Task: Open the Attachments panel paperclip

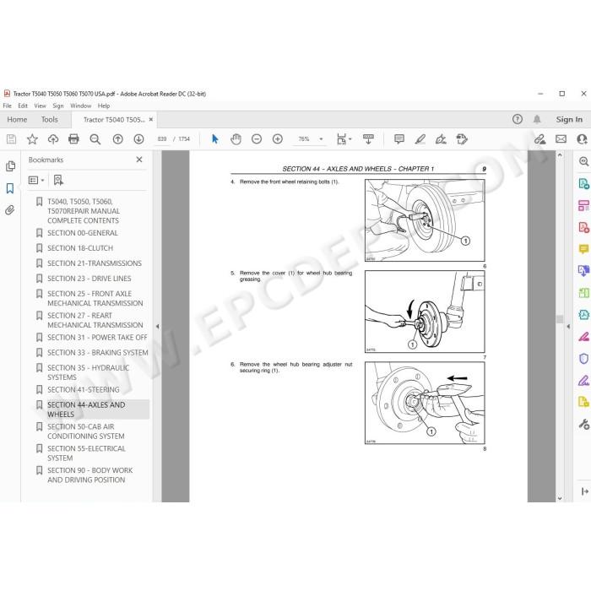Action: pos(10,210)
